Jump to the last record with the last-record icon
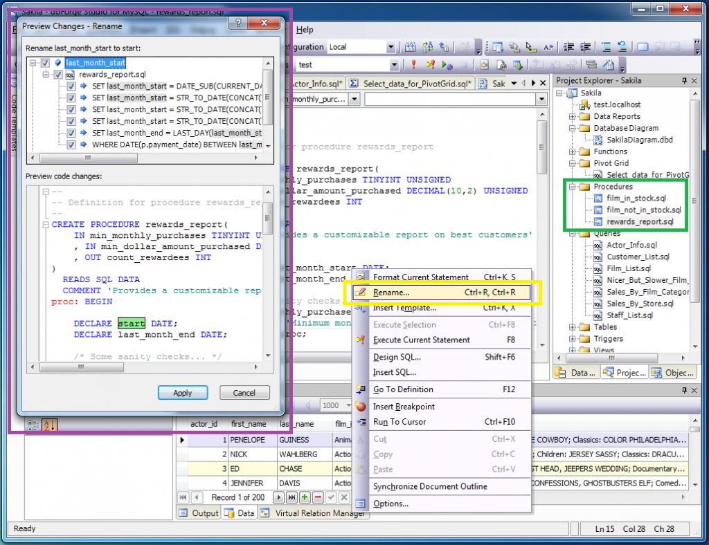This screenshot has width=709, height=545. tap(291, 497)
